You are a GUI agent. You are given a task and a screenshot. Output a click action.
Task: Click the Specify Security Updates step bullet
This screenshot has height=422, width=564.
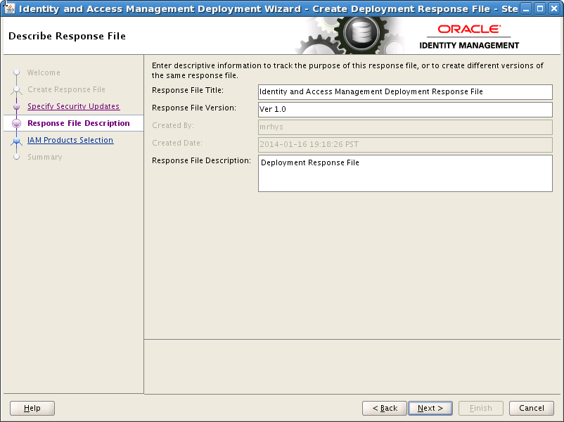pyautogui.click(x=16, y=106)
